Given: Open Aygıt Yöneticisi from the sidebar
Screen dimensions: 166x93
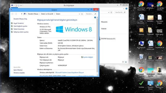Looking at the screenshot, I should coord(18,23).
